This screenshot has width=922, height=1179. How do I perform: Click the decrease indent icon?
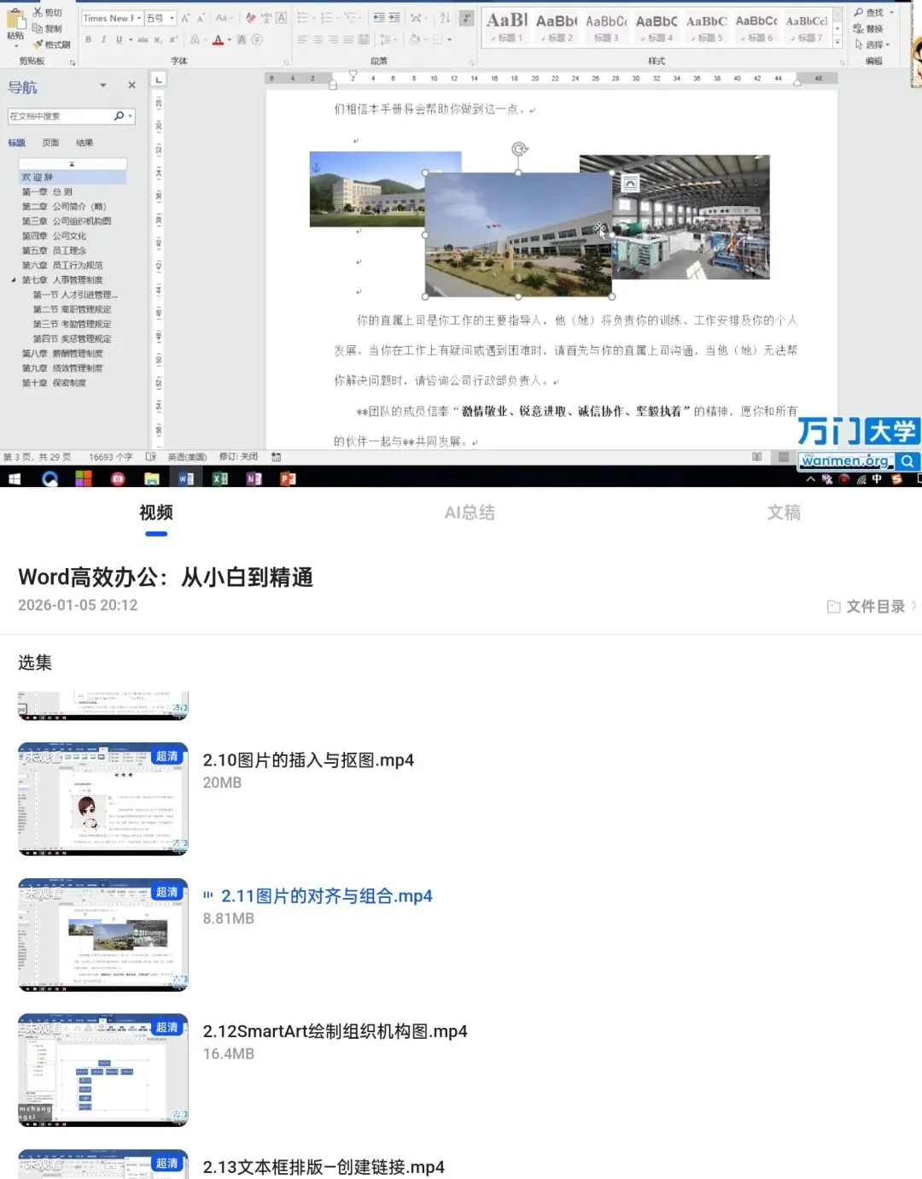378,18
